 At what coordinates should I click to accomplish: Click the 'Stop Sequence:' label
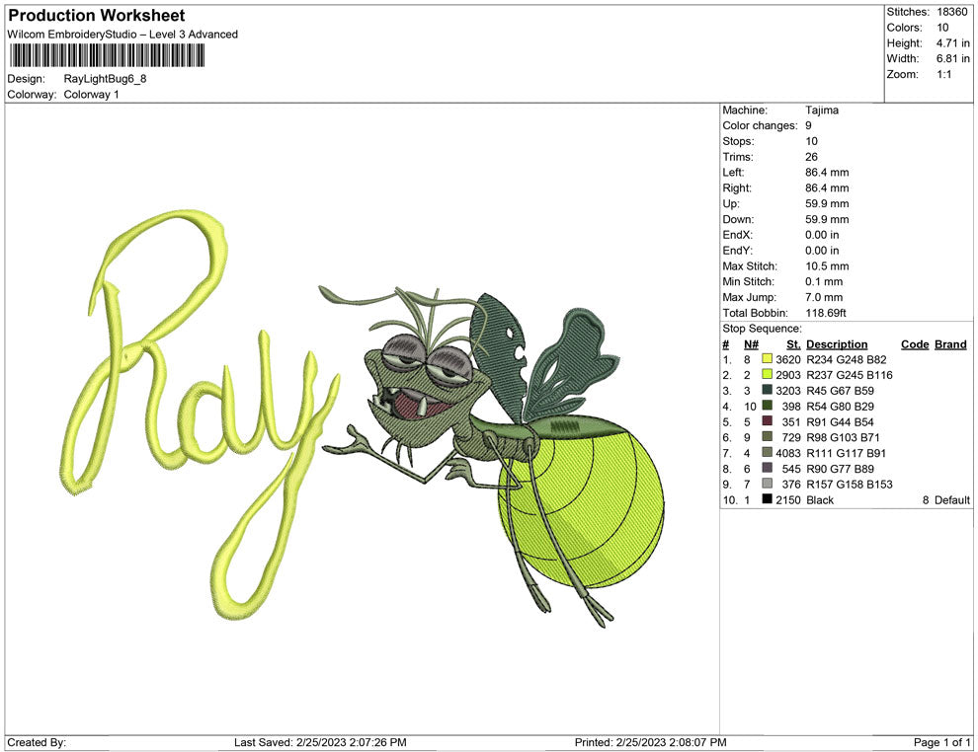click(x=762, y=329)
